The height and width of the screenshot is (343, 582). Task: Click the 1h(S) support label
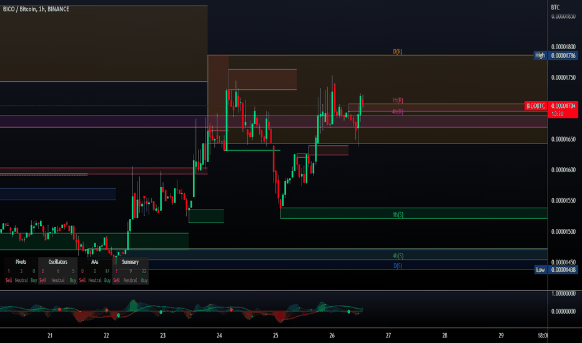click(398, 215)
